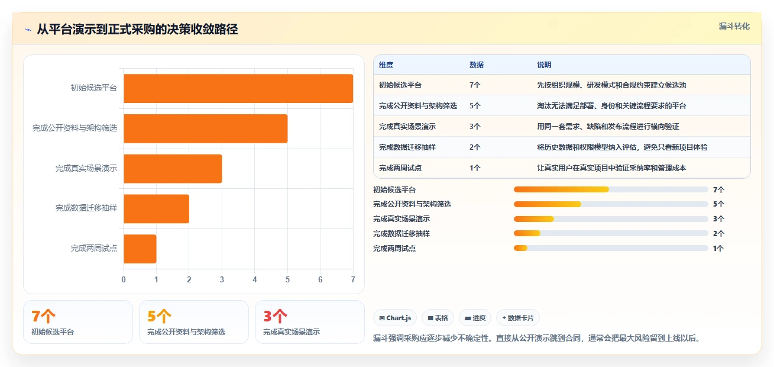The width and height of the screenshot is (774, 367).
Task: Click the 3个 value in the table
Action: coord(475,127)
